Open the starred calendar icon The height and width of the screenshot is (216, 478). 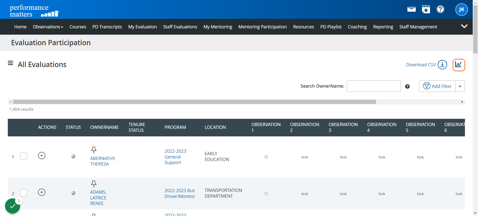[x=426, y=9]
